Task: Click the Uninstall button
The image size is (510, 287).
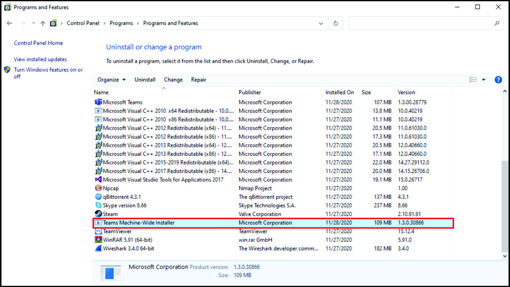Action: coord(145,80)
